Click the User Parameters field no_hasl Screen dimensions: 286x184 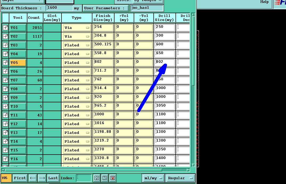[x=147, y=8]
